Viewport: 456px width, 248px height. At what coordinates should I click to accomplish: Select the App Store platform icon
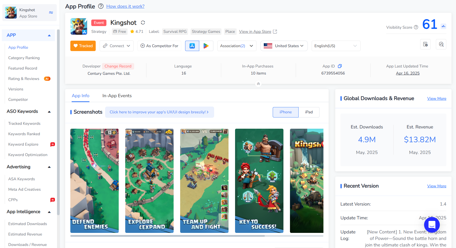192,46
